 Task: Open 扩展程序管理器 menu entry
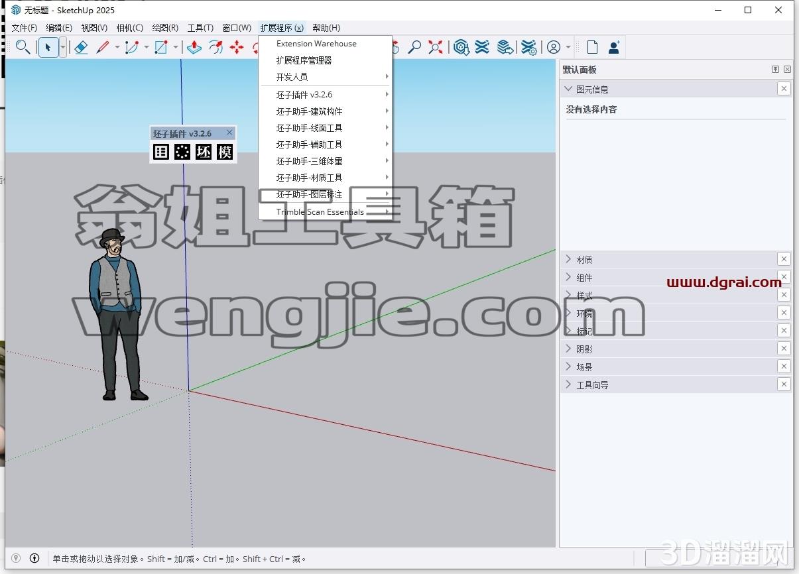pyautogui.click(x=326, y=60)
